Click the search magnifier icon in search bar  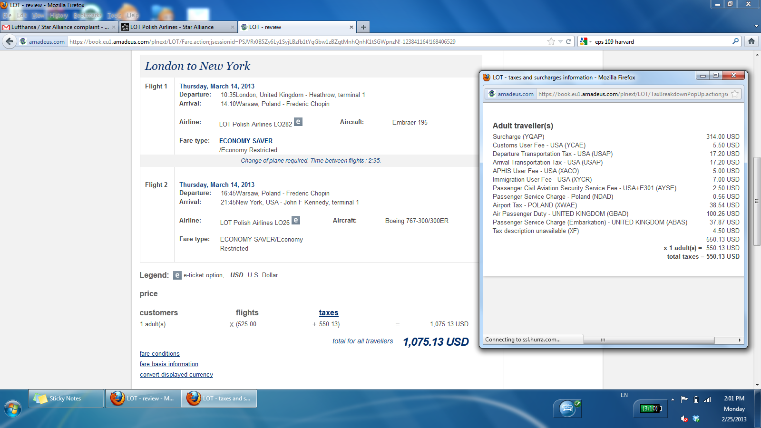(x=735, y=41)
